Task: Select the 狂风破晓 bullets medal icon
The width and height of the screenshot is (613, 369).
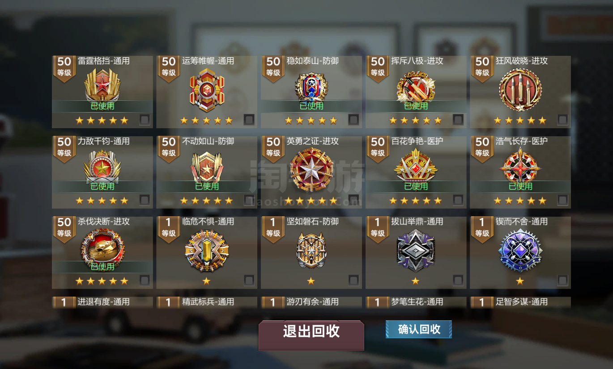Action: click(x=520, y=90)
